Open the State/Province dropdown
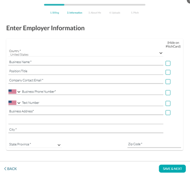This screenshot has height=175, width=190. pos(35,144)
